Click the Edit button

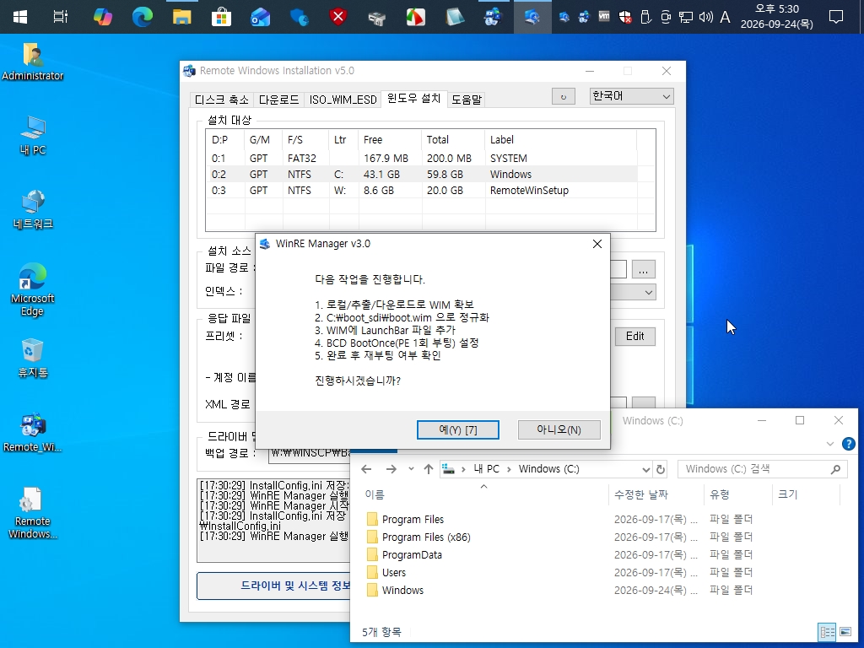(x=634, y=336)
